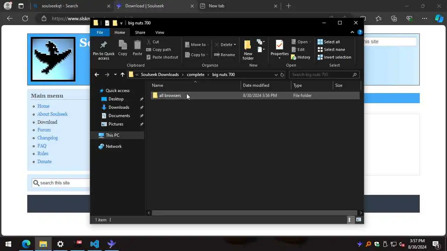Click the Pin to Quick access icon
Image resolution: width=447 pixels, height=251 pixels.
(103, 45)
